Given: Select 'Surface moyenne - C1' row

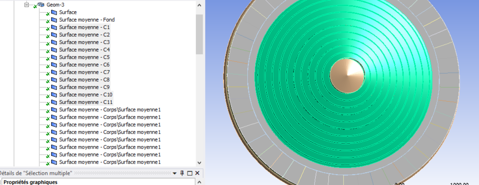Looking at the screenshot, I should pos(84,27).
